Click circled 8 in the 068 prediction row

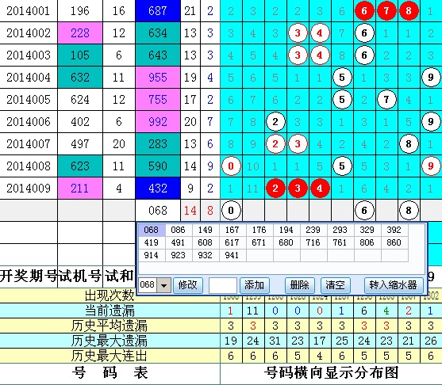(x=409, y=211)
